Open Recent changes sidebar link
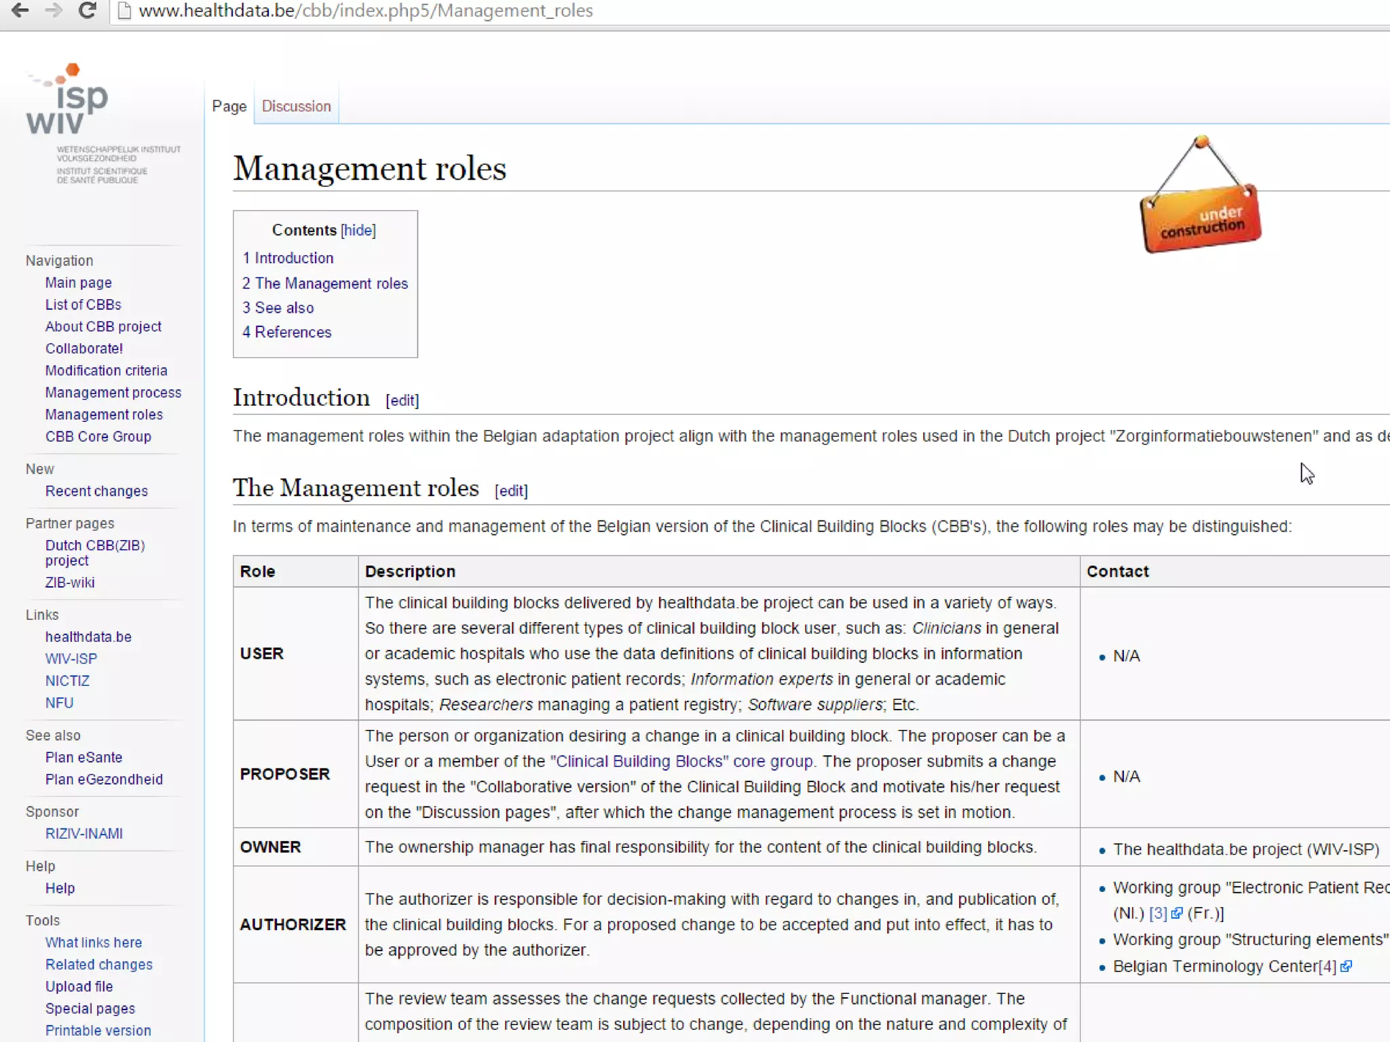The width and height of the screenshot is (1390, 1042). pyautogui.click(x=96, y=491)
